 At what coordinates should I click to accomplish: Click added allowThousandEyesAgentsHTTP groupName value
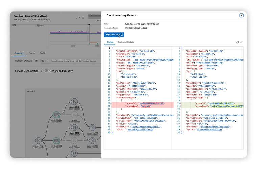(227, 106)
